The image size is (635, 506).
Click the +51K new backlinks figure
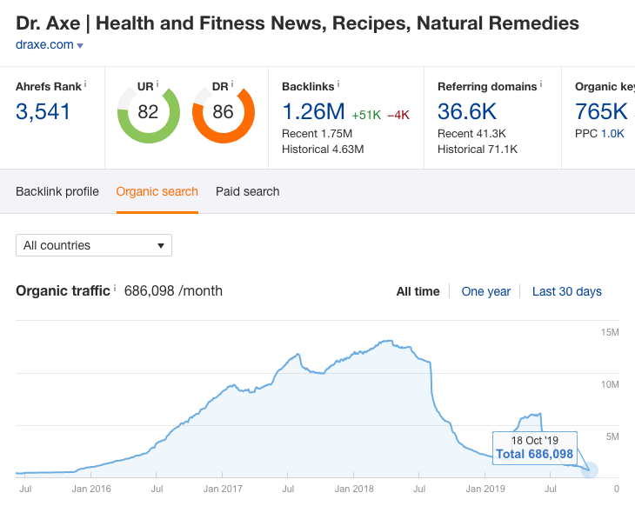[x=366, y=116]
